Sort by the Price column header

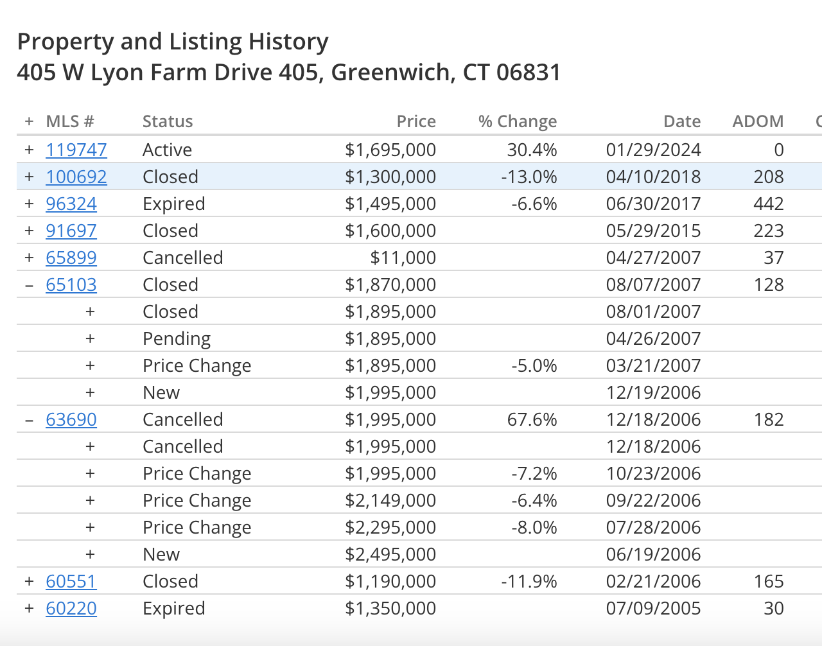(416, 121)
